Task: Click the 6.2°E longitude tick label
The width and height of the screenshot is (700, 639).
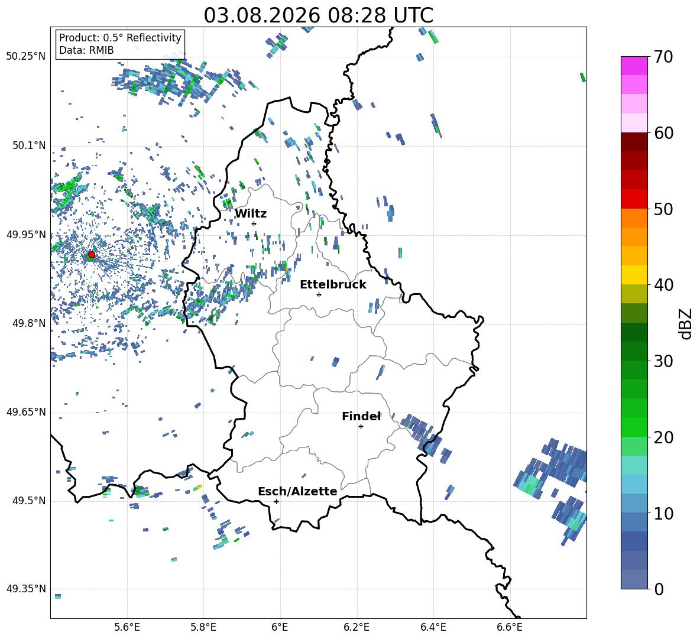Action: pos(357,627)
